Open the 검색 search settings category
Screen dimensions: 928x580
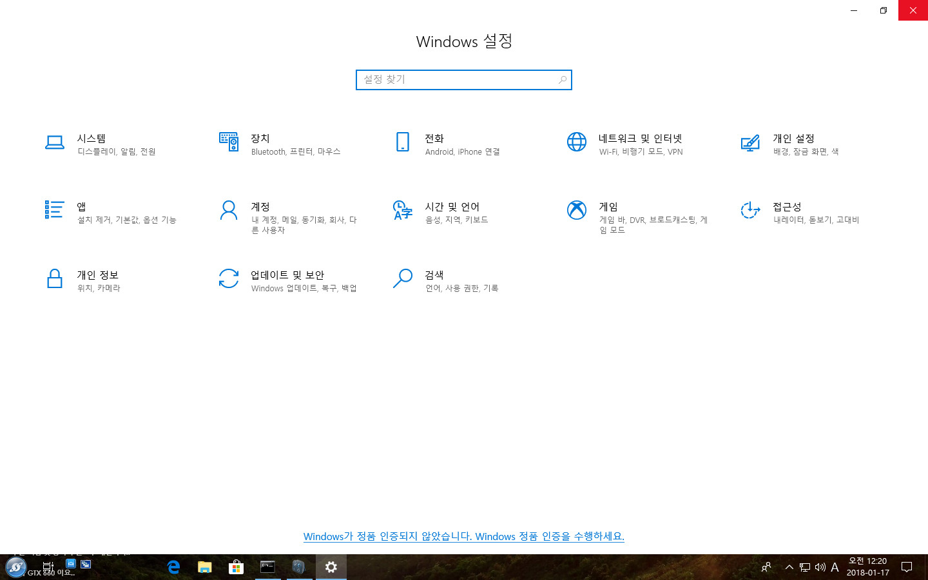point(446,281)
